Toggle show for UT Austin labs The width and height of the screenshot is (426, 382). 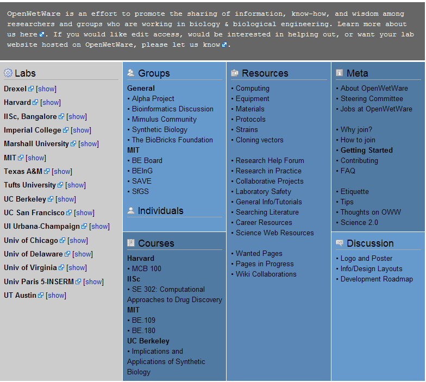[x=56, y=296]
